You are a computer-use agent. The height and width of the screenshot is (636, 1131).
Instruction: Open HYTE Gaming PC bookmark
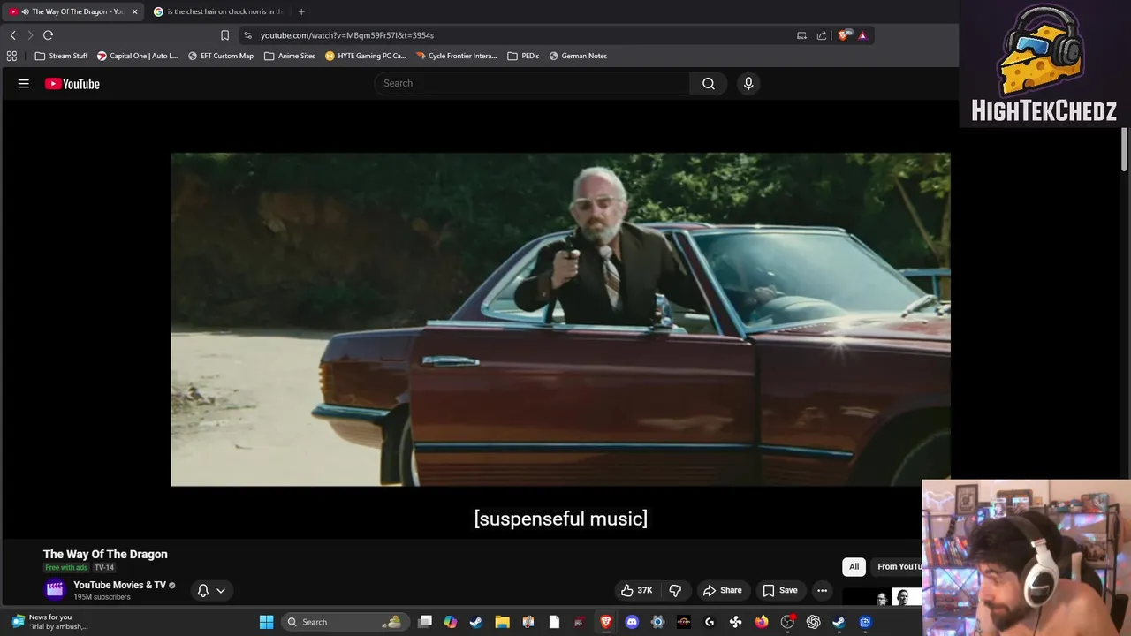pos(365,56)
